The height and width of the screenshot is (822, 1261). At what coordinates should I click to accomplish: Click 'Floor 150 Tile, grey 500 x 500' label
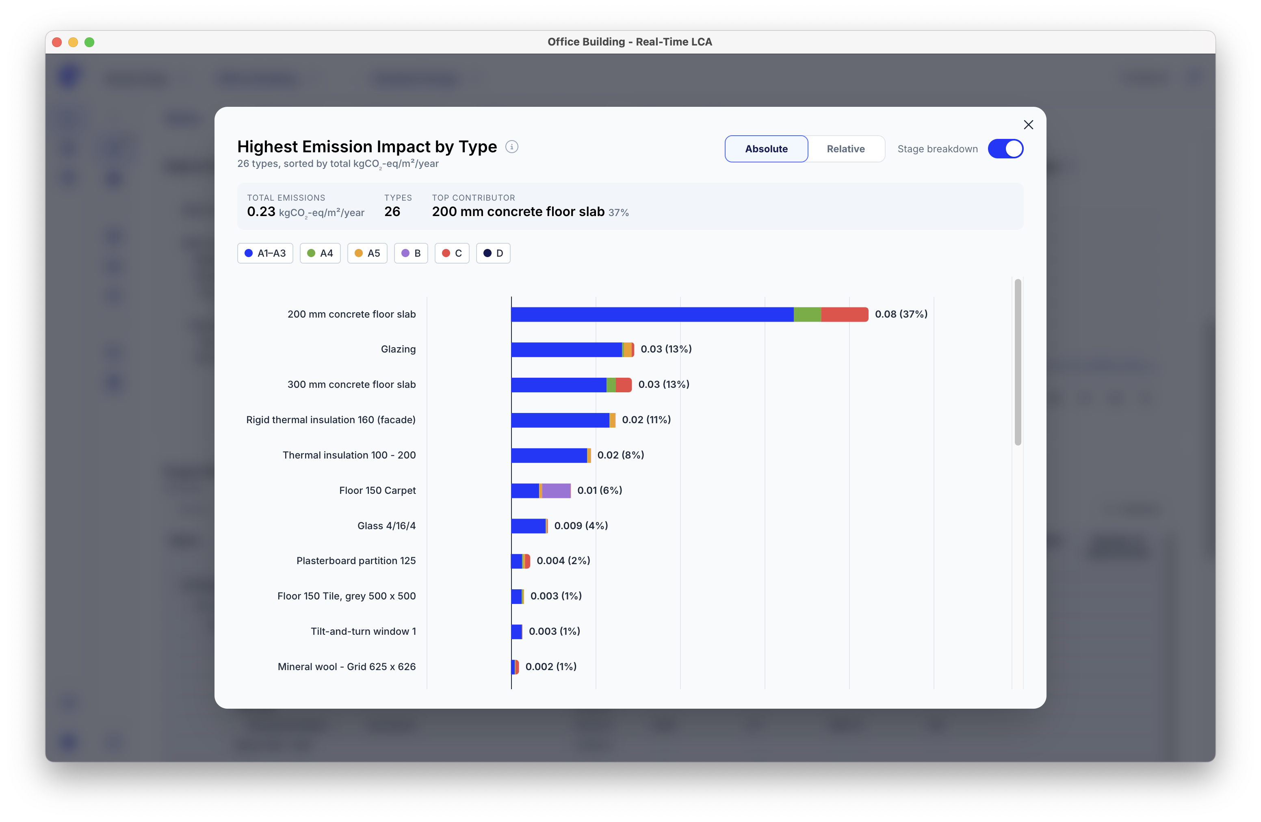pyautogui.click(x=347, y=596)
